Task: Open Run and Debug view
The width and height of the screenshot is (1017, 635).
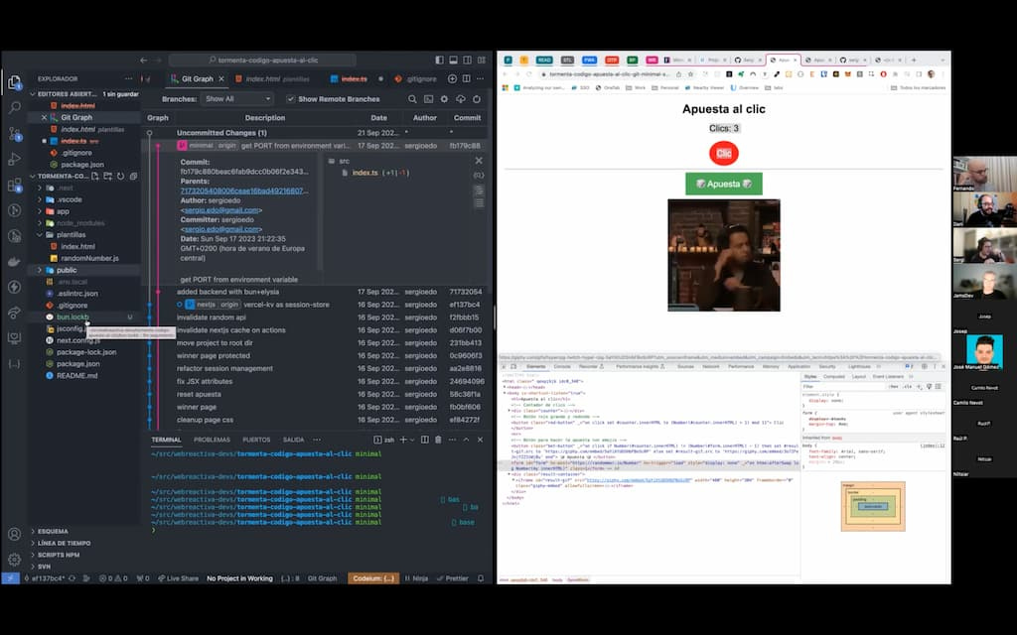Action: 14,160
